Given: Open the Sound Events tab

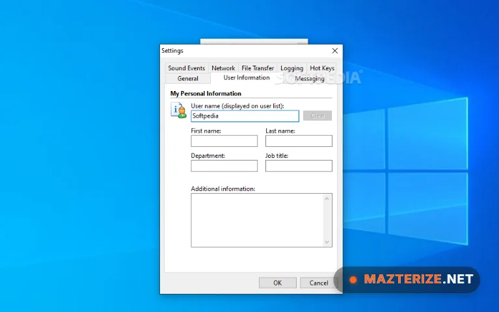Looking at the screenshot, I should pyautogui.click(x=187, y=68).
